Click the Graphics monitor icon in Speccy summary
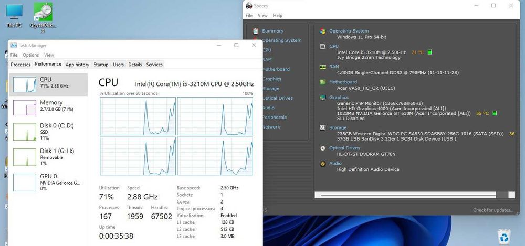The width and height of the screenshot is (525, 246). [x=323, y=98]
